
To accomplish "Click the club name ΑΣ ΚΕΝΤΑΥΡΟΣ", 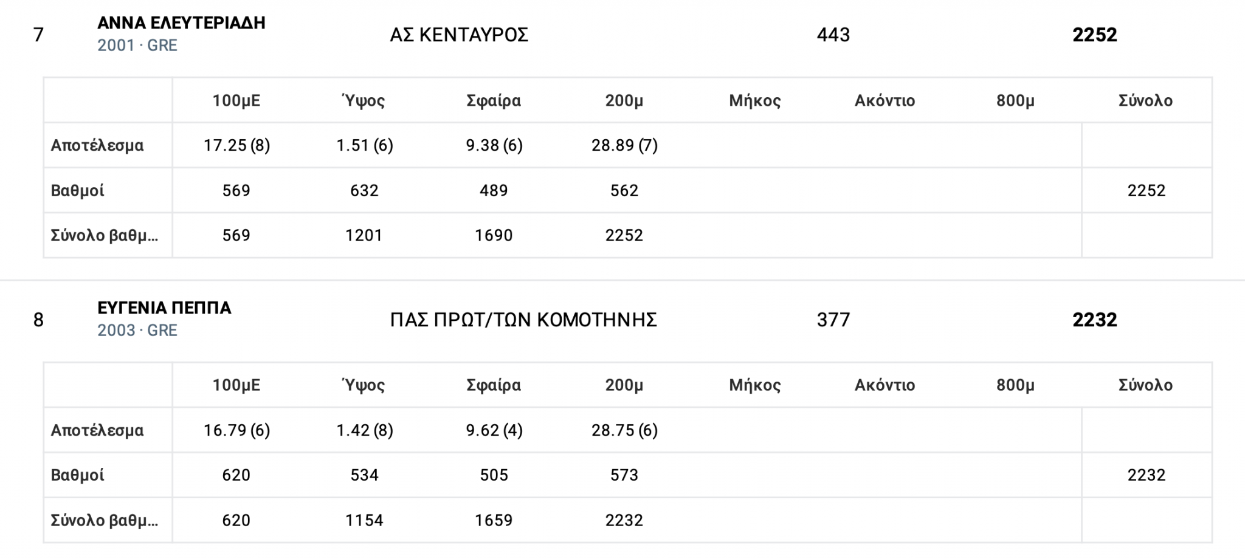I will (459, 35).
